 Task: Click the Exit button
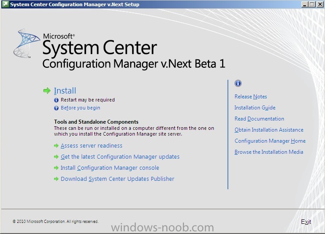point(306,222)
